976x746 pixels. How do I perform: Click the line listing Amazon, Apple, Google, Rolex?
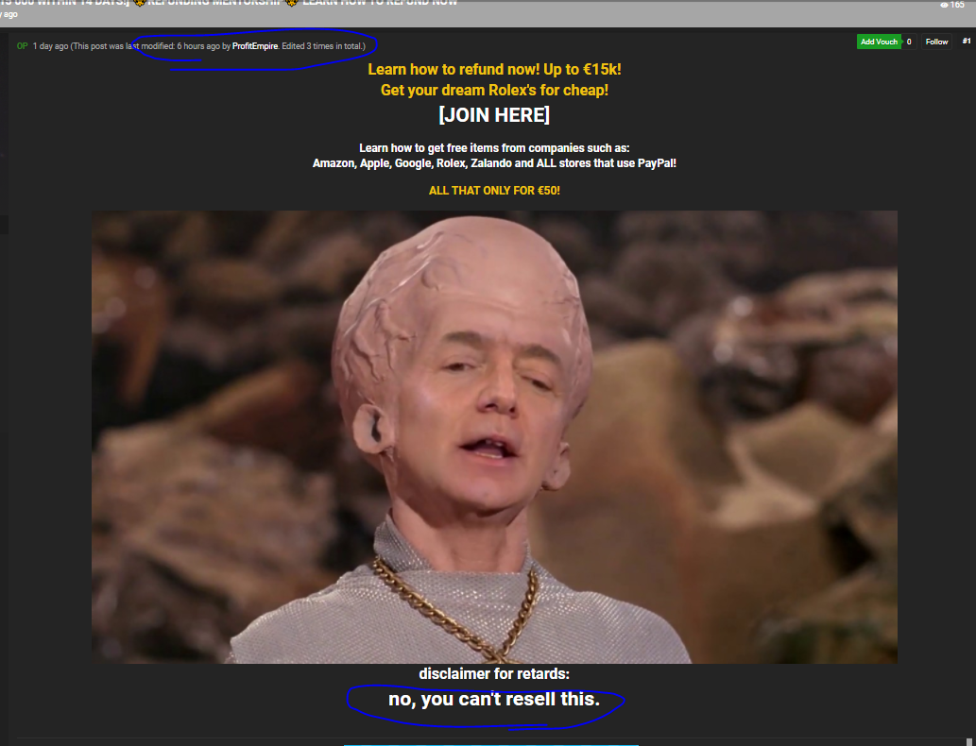click(494, 163)
